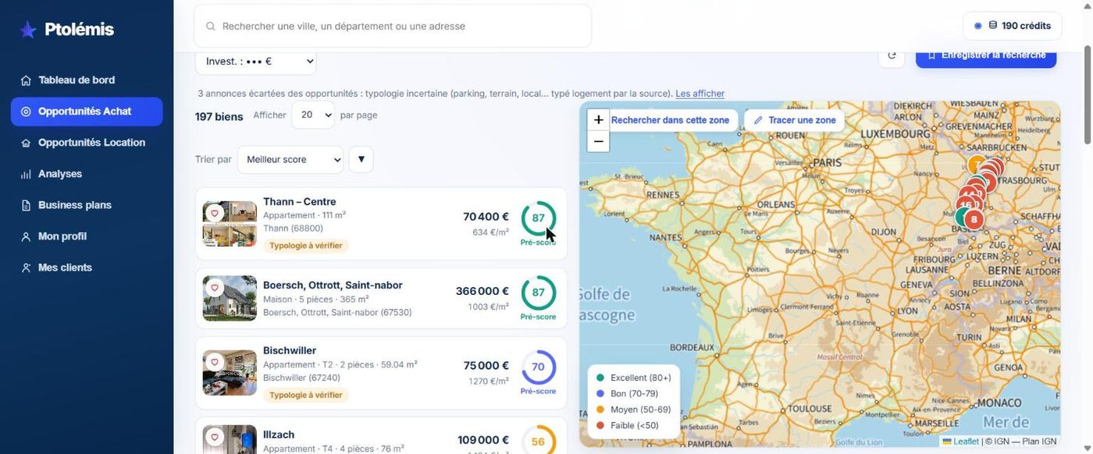This screenshot has height=454, width=1093.
Task: Open Illzach listing title
Action: click(279, 435)
